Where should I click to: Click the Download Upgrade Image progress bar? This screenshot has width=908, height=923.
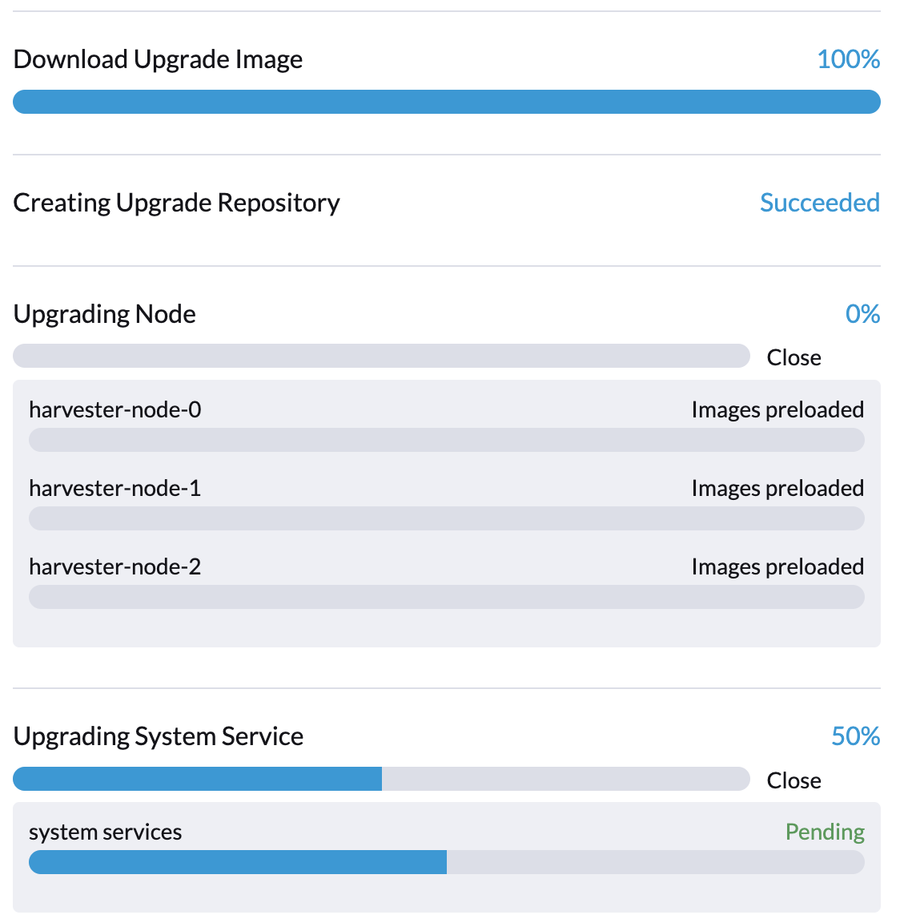(447, 102)
